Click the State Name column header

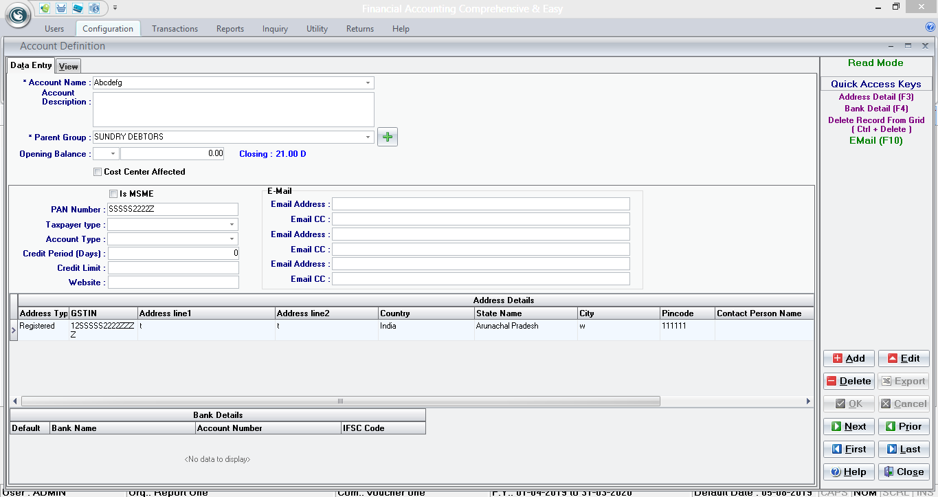point(526,313)
